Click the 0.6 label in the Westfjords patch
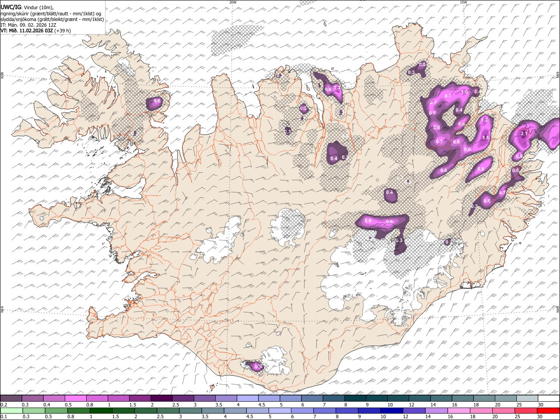Screen dimensions: 560x420 tap(157, 101)
